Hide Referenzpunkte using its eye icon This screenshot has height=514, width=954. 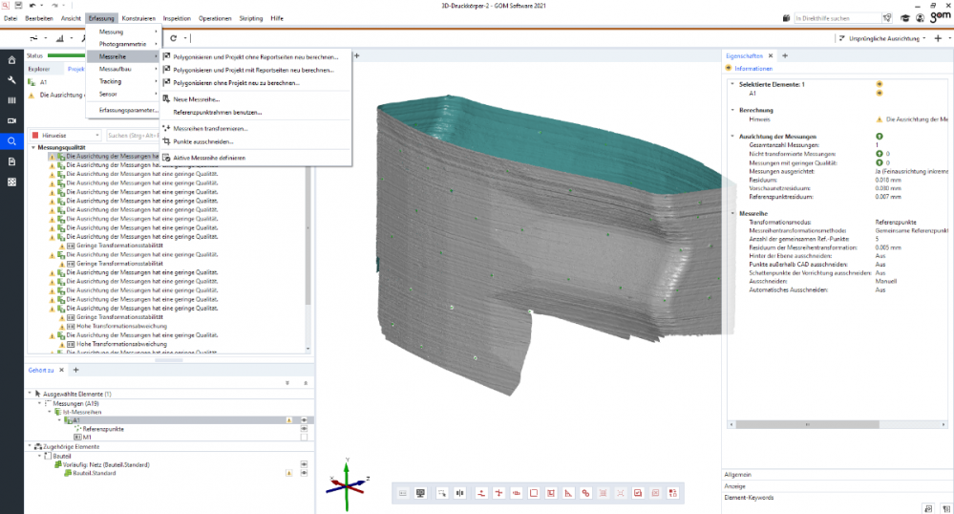tap(304, 428)
